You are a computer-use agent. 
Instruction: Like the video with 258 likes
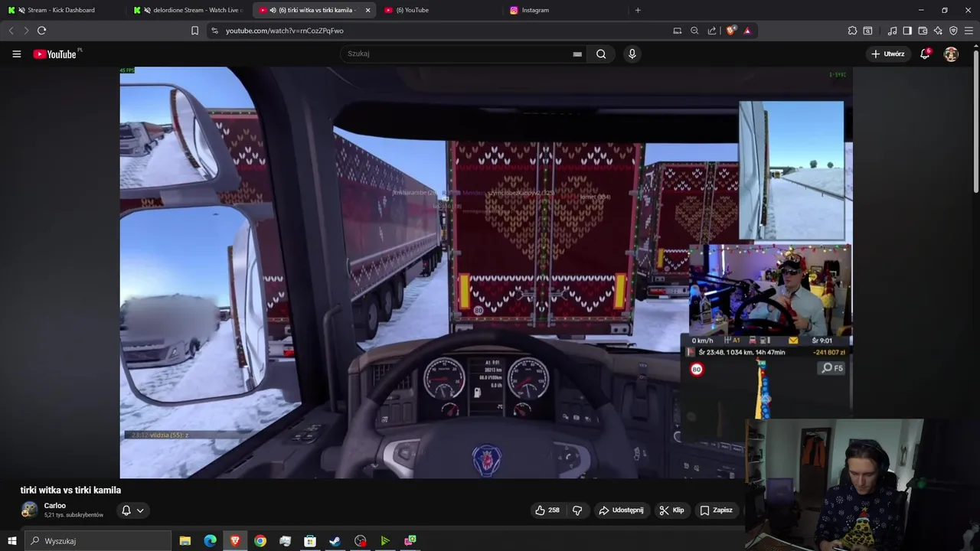point(547,510)
